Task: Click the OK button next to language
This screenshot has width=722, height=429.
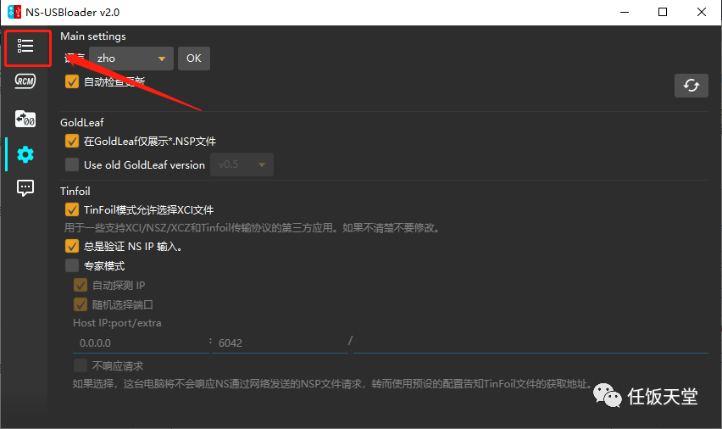Action: 194,58
